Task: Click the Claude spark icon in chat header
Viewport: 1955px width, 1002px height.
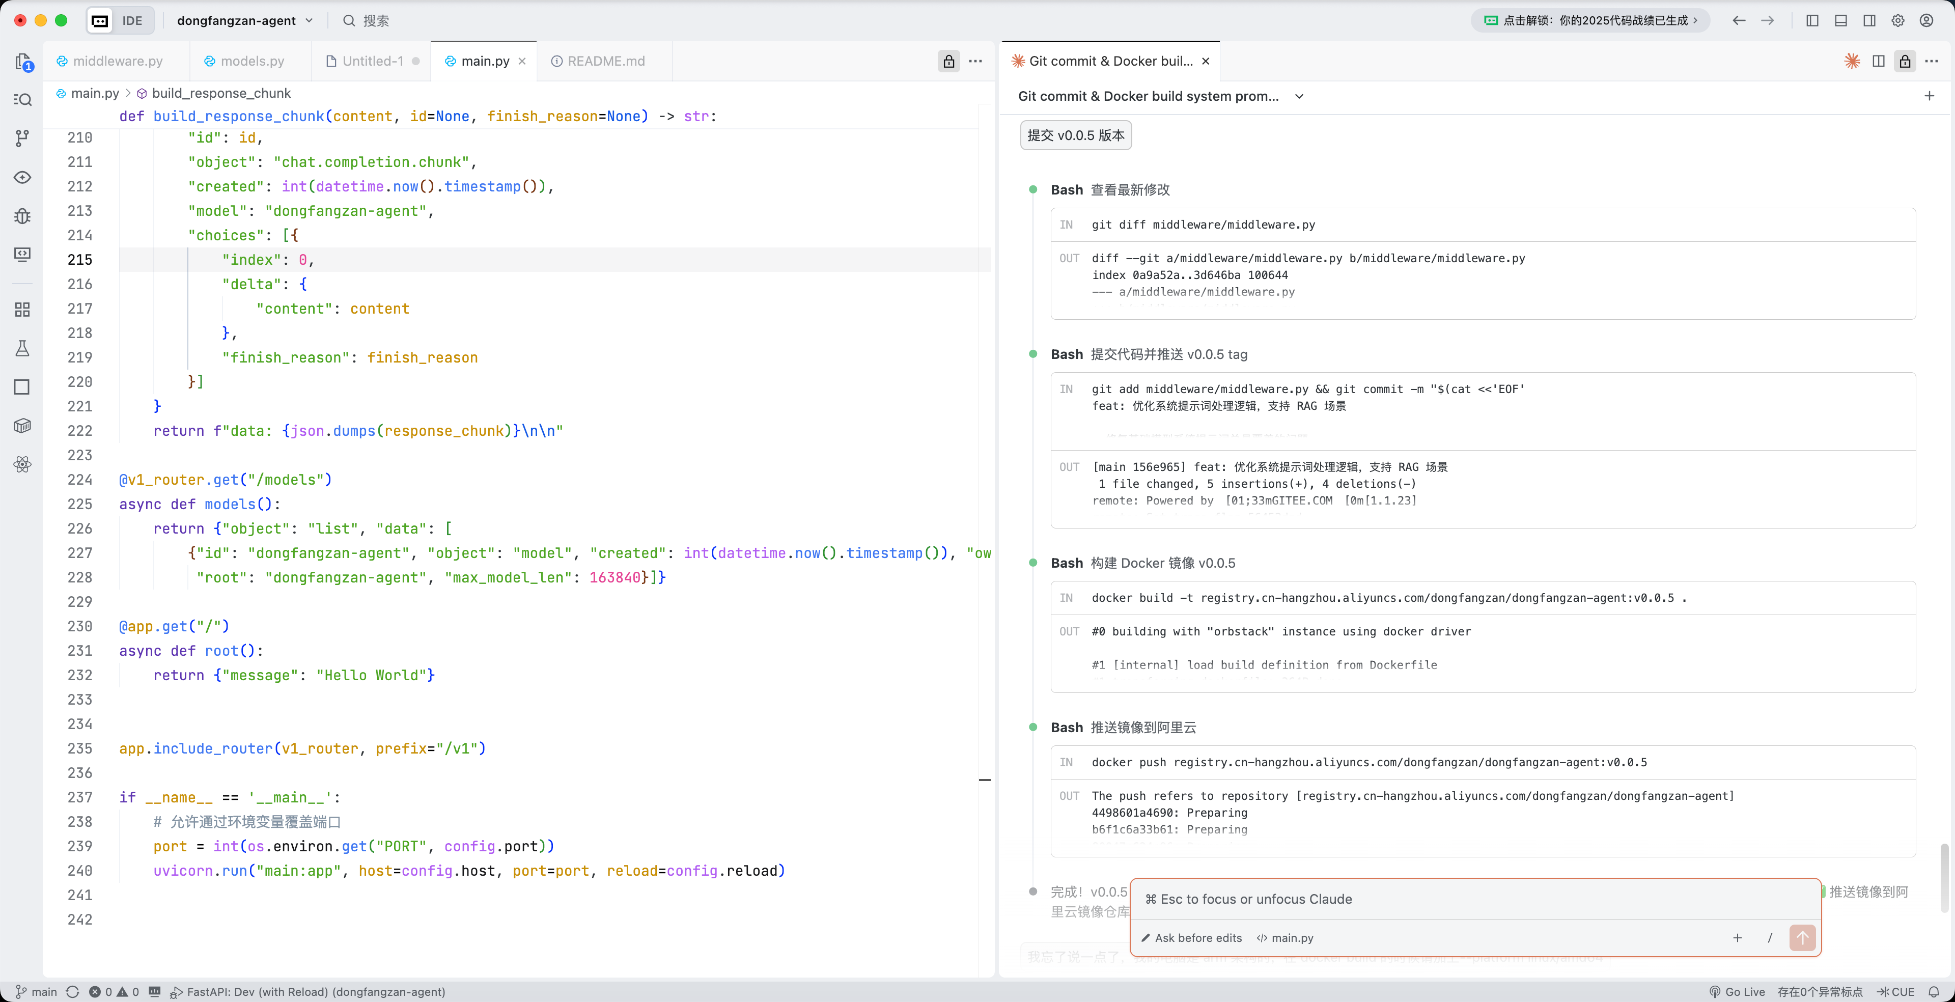Action: [1852, 61]
